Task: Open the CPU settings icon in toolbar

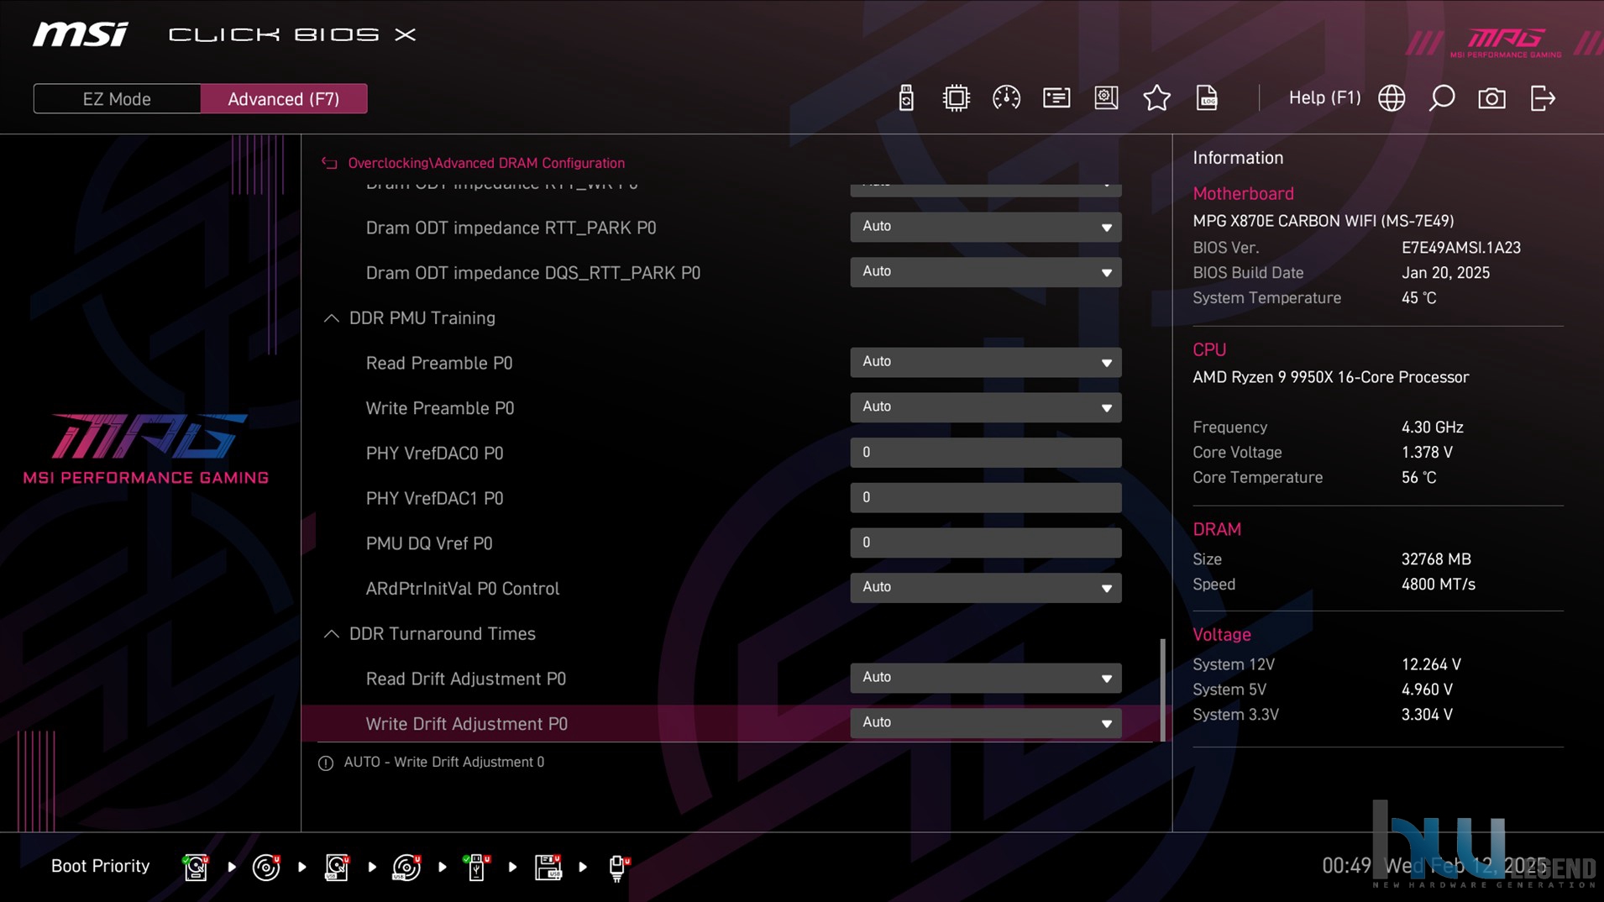Action: (956, 98)
